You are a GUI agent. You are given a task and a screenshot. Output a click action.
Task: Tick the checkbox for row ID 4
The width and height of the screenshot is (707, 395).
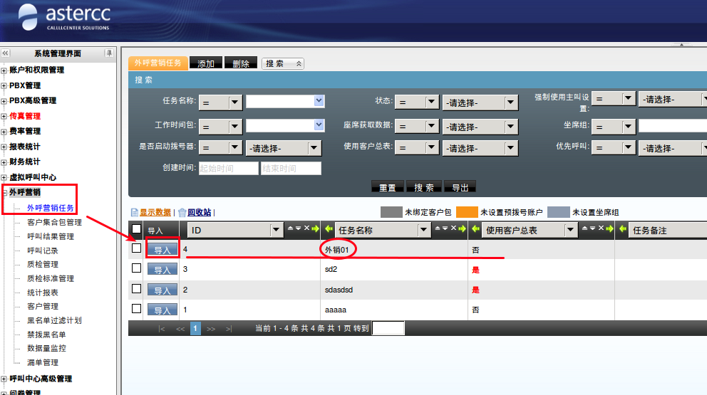pyautogui.click(x=137, y=249)
